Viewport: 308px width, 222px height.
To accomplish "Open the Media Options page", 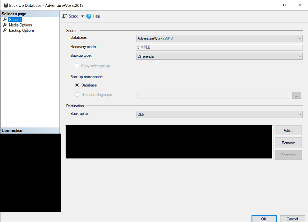I will (20, 25).
